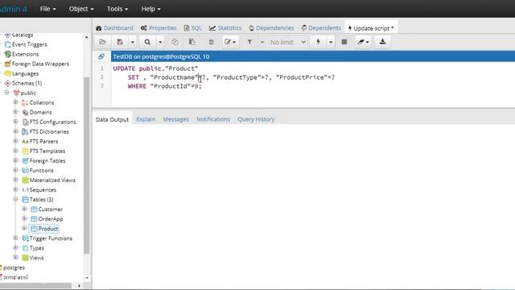The height and width of the screenshot is (290, 515).
Task: Switch to the Dependencies tab
Action: click(271, 28)
